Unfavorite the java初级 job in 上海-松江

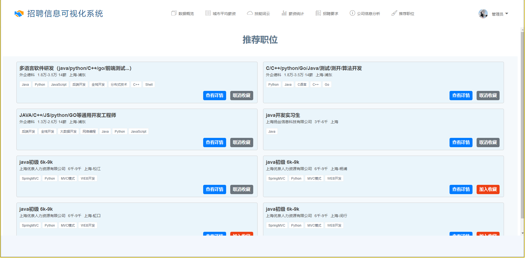tap(242, 189)
